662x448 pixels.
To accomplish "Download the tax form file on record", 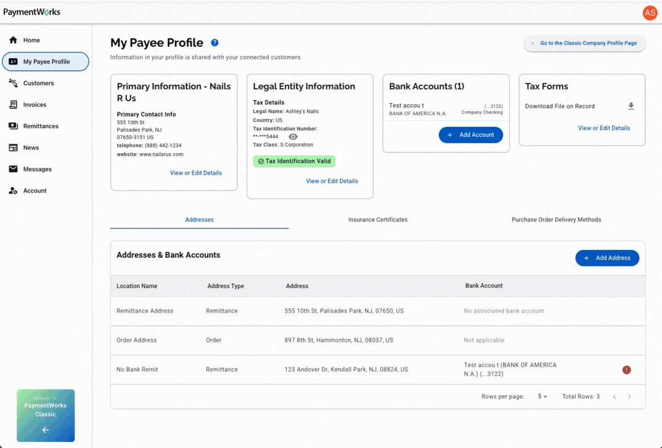I will pos(631,106).
